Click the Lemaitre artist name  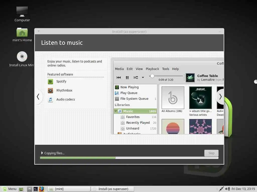tap(208, 80)
